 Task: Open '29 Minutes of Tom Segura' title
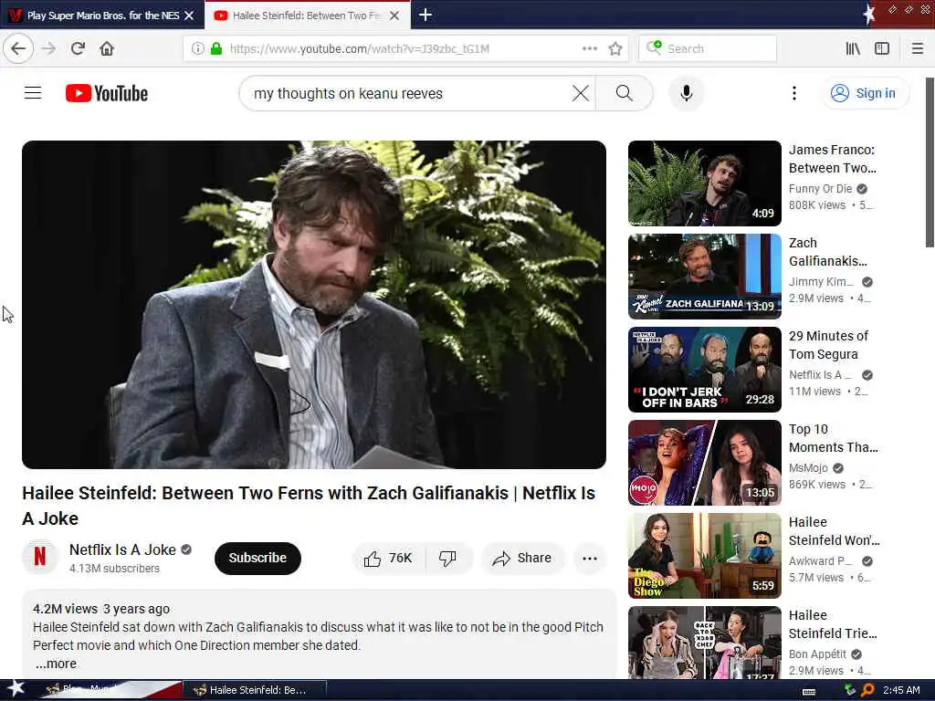[x=828, y=345]
